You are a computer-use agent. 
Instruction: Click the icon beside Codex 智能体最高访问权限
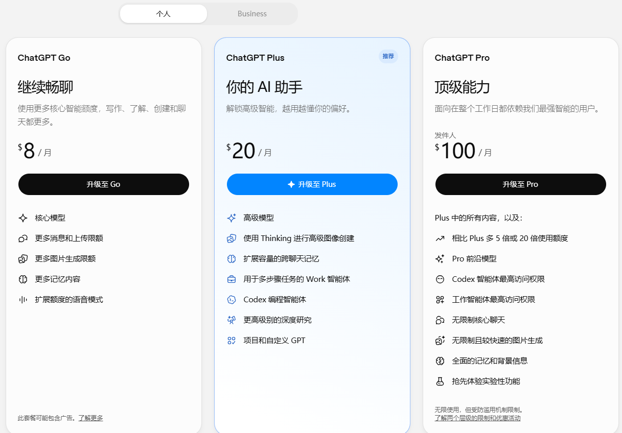click(440, 279)
